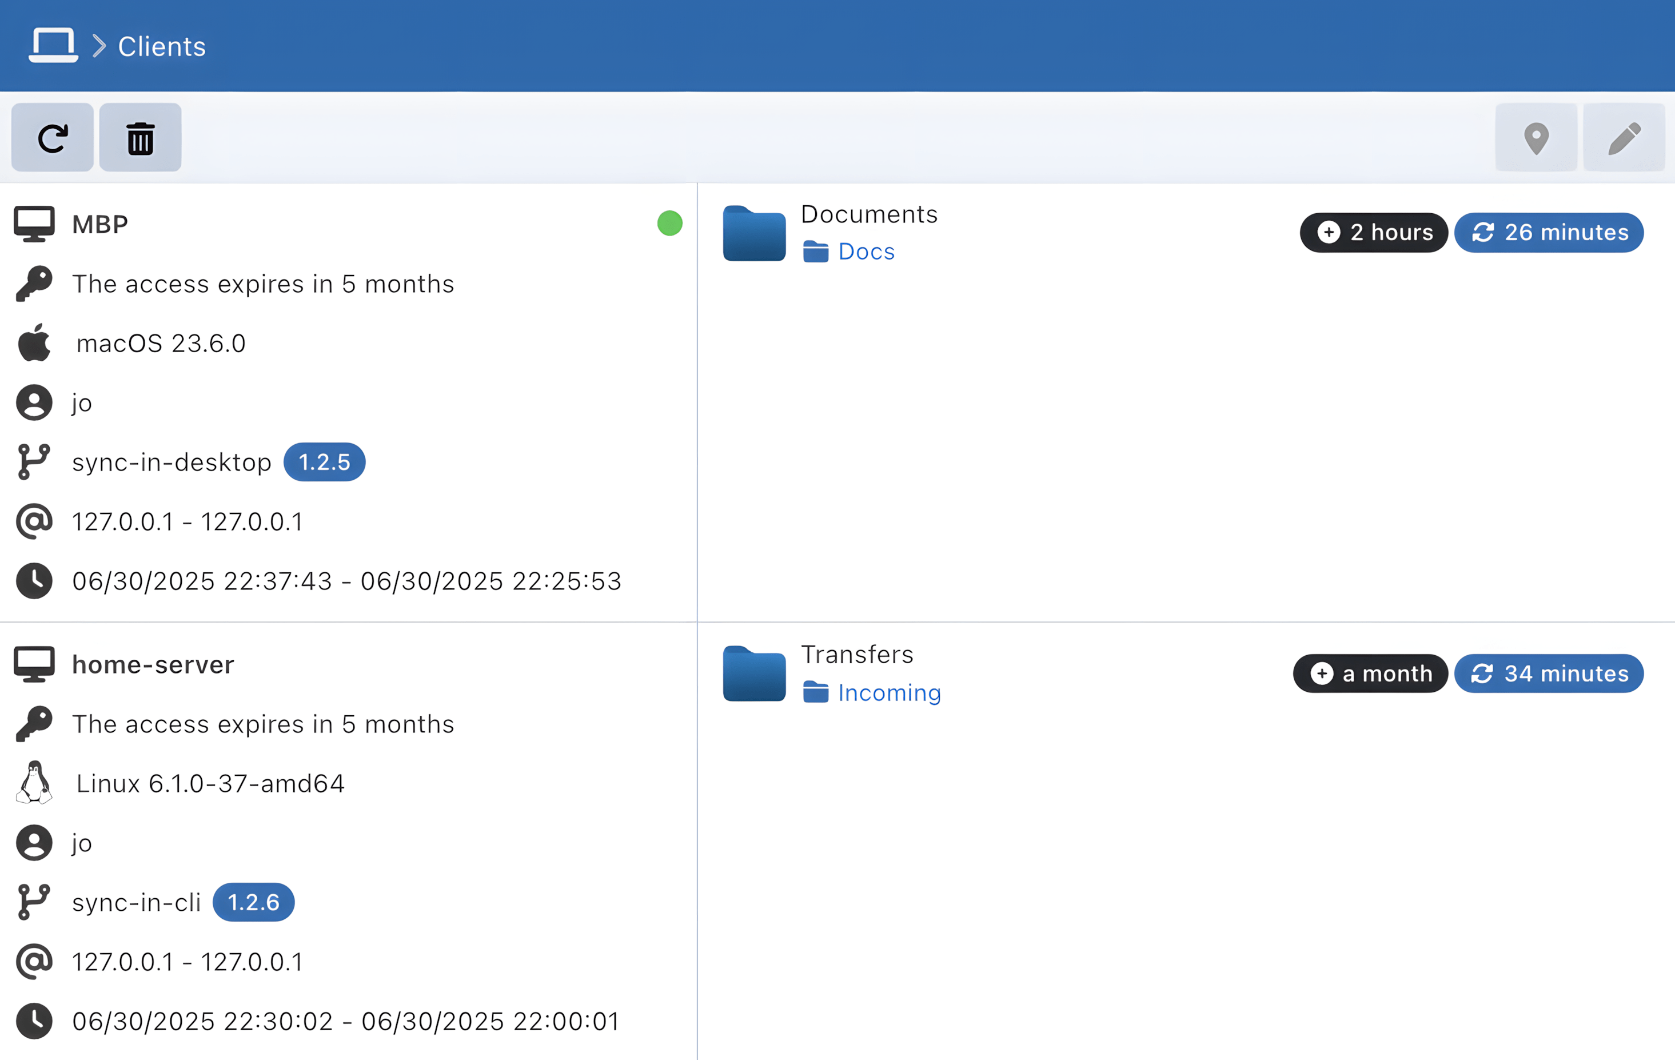Select the home-server client entry
Viewport: 1675px width, 1060px height.
pyautogui.click(x=153, y=665)
